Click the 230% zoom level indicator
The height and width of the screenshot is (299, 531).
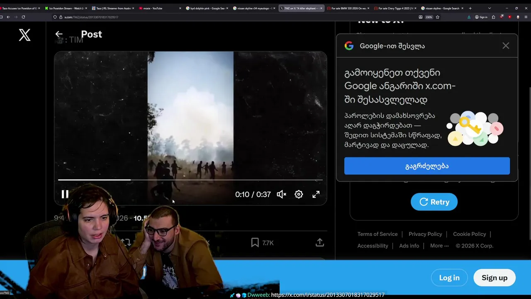click(x=430, y=17)
